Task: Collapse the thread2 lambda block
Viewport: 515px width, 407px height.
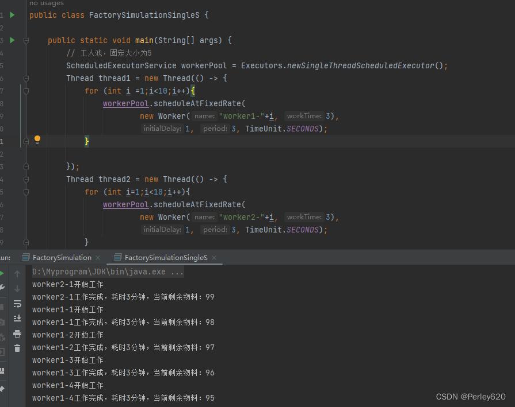Action: [26, 179]
